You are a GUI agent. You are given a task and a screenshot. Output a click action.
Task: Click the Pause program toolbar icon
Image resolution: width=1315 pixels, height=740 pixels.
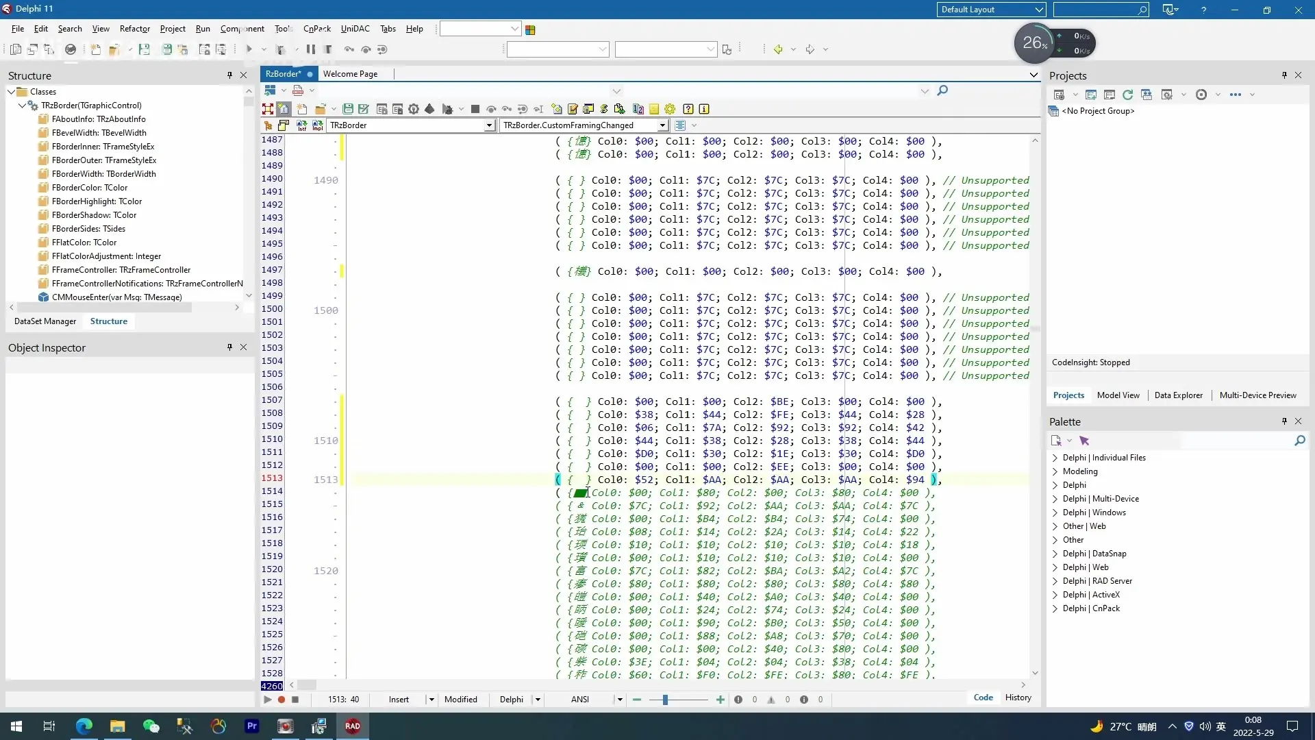click(310, 49)
